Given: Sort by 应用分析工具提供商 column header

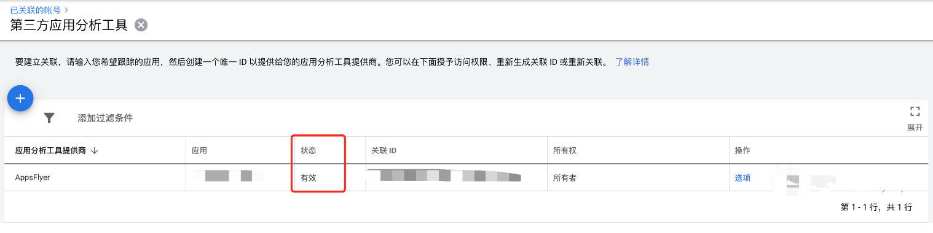Looking at the screenshot, I should (50, 151).
